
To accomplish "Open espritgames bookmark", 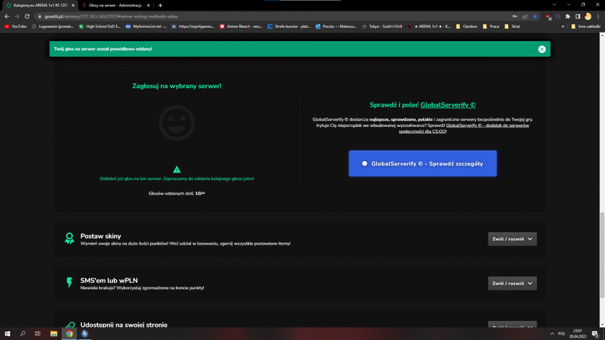I will (x=193, y=27).
